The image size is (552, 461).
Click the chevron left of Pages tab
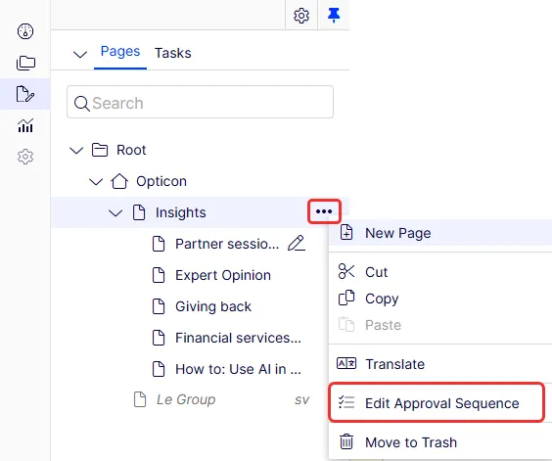tap(80, 54)
